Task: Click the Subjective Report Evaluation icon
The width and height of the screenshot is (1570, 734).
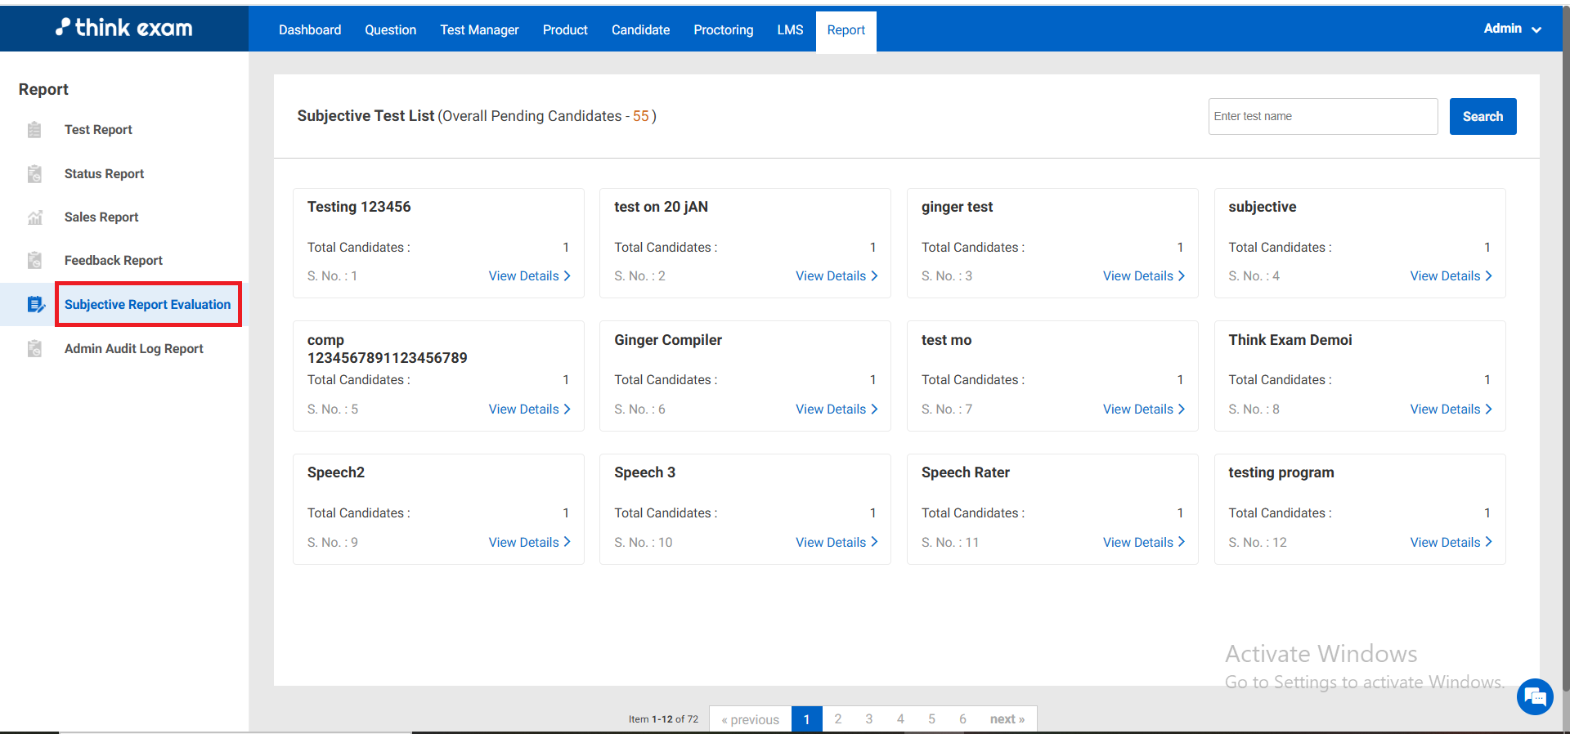Action: click(35, 305)
